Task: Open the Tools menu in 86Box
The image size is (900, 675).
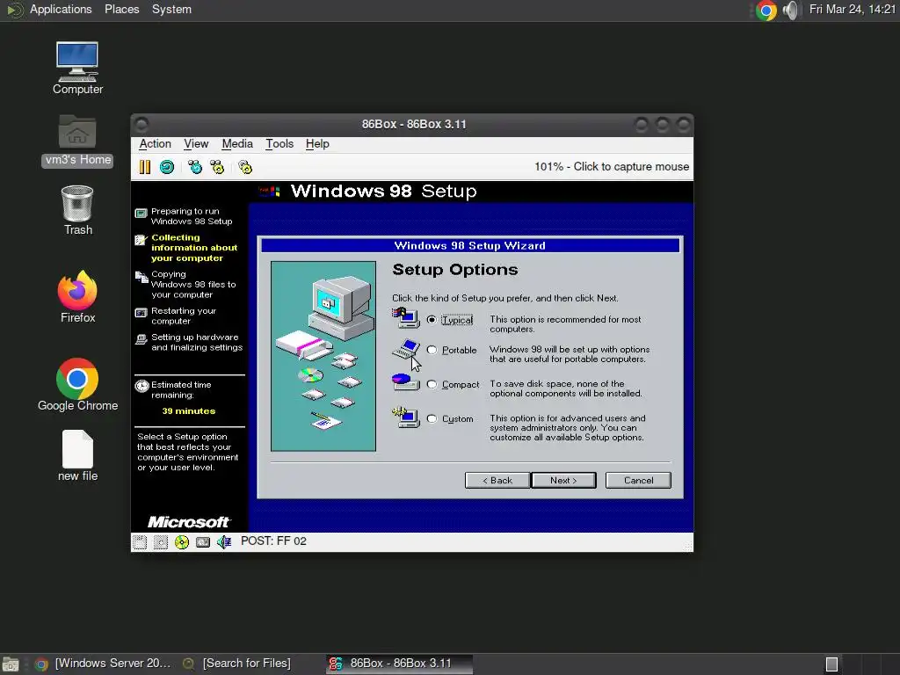Action: [x=279, y=143]
